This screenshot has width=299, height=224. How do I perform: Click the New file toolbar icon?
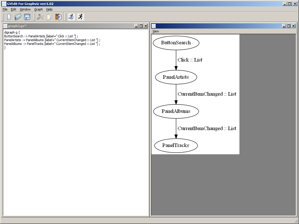click(9, 17)
